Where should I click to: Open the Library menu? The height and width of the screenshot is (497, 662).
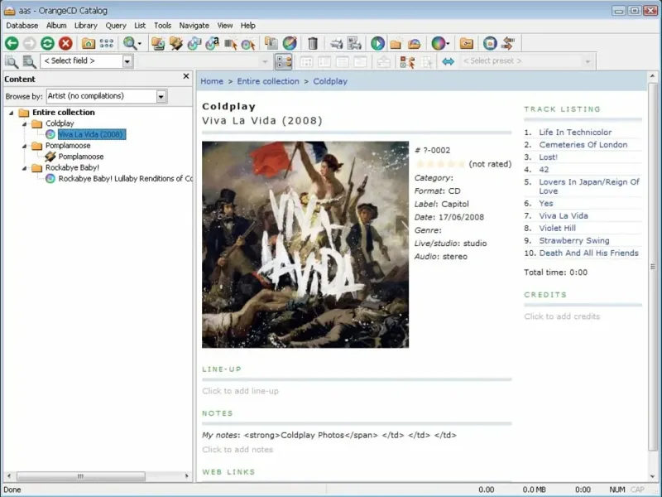click(86, 26)
